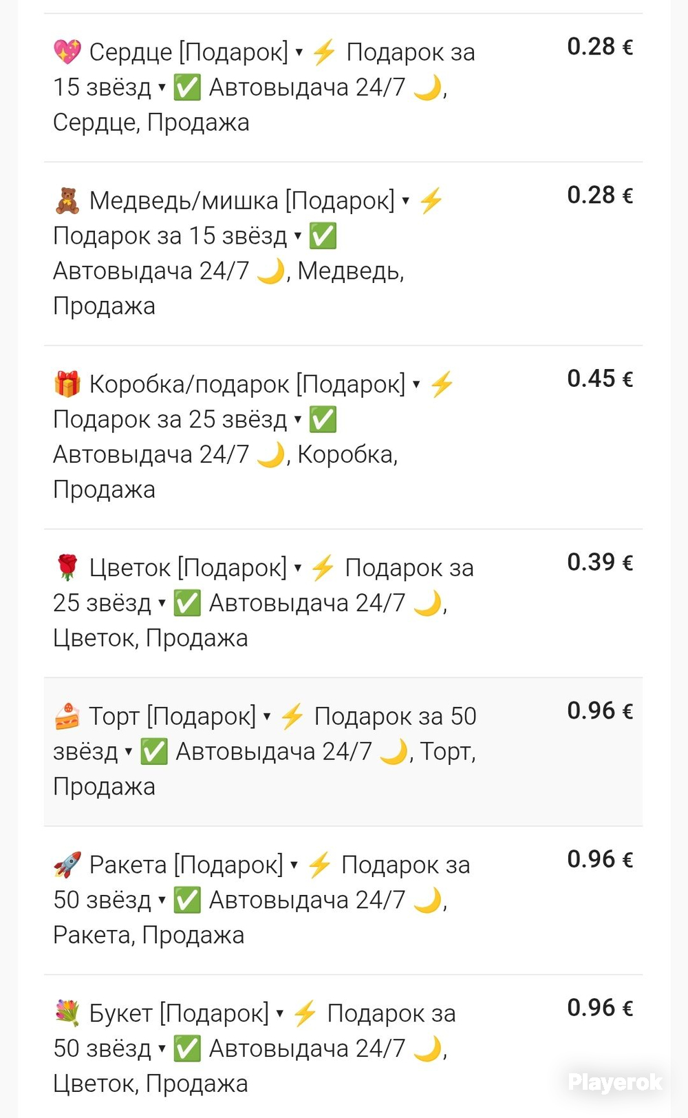688x1118 pixels.
Task: Click the red rose emoji icon
Action: (x=67, y=568)
